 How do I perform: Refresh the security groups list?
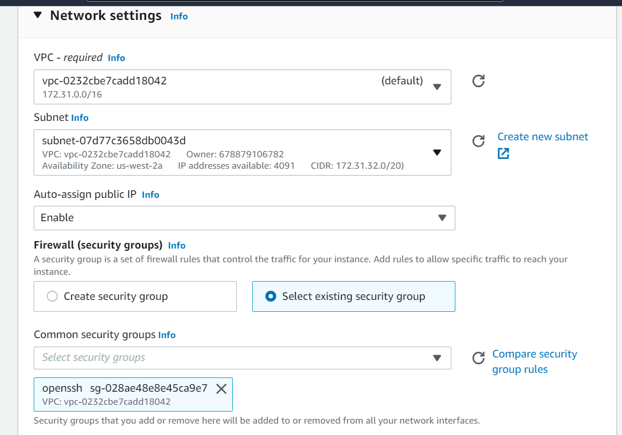[478, 357]
